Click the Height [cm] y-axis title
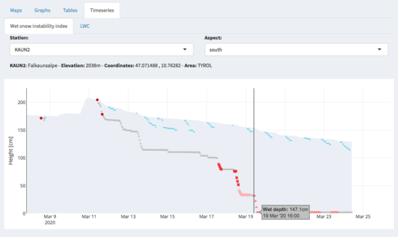Image resolution: width=398 pixels, height=237 pixels. 11,151
